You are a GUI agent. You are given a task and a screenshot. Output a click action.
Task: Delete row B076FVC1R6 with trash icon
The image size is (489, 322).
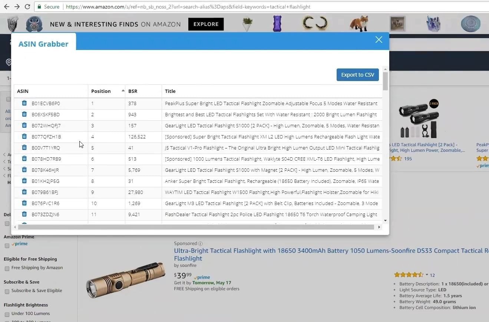pyautogui.click(x=24, y=203)
